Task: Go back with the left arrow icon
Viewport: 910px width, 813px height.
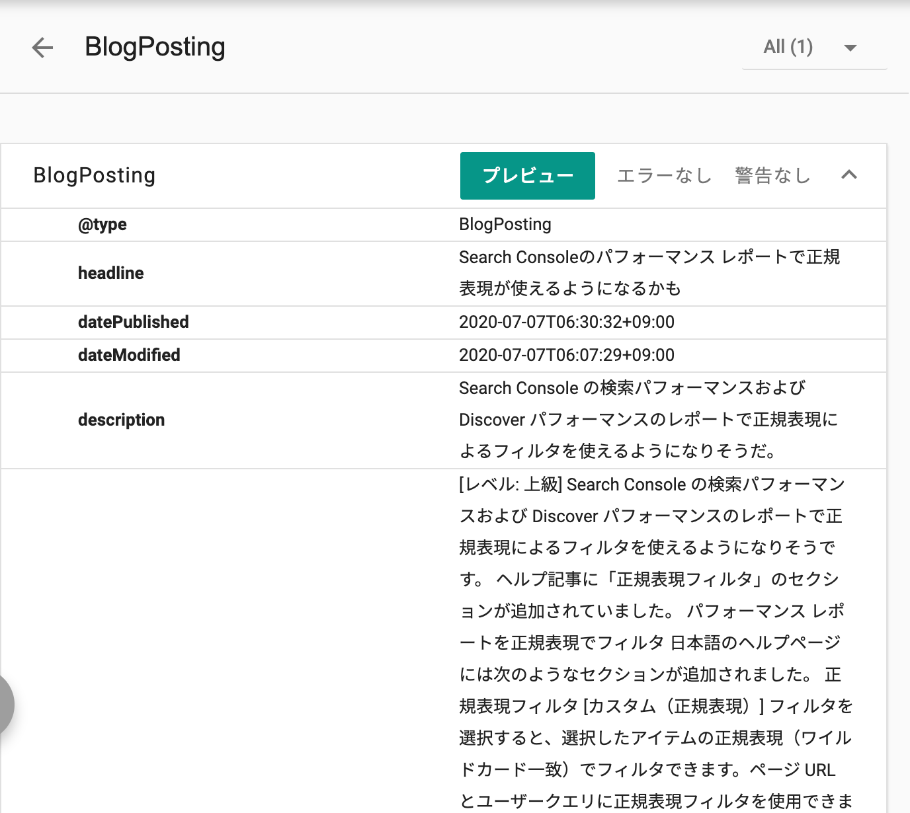Action: [42, 48]
